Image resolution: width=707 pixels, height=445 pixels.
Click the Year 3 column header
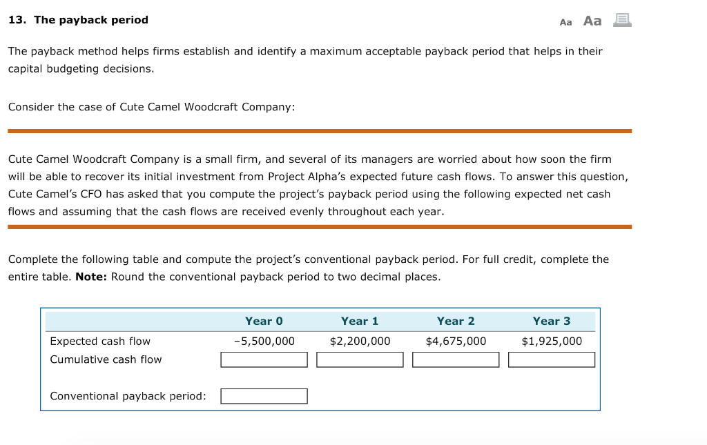point(551,320)
